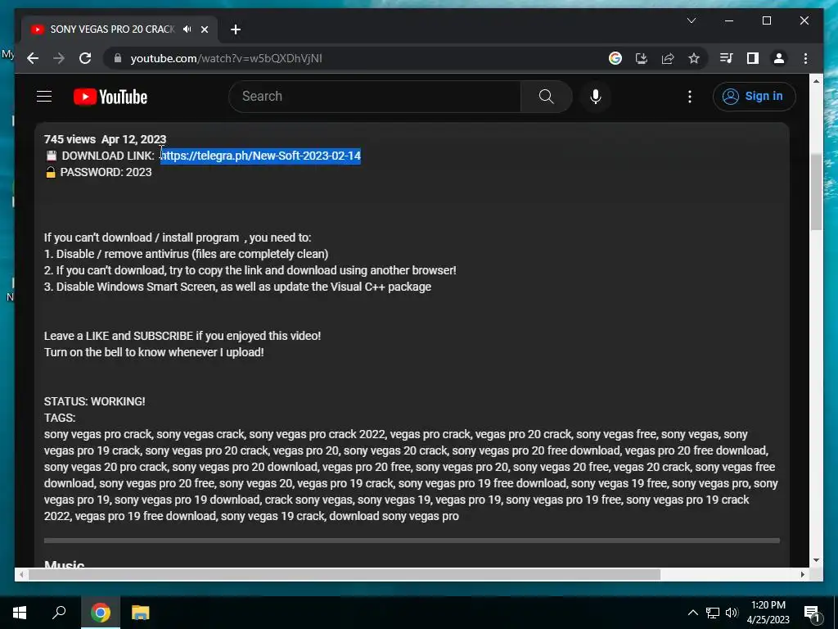
Task: Click the scroll down arrow of page
Action: point(816,560)
